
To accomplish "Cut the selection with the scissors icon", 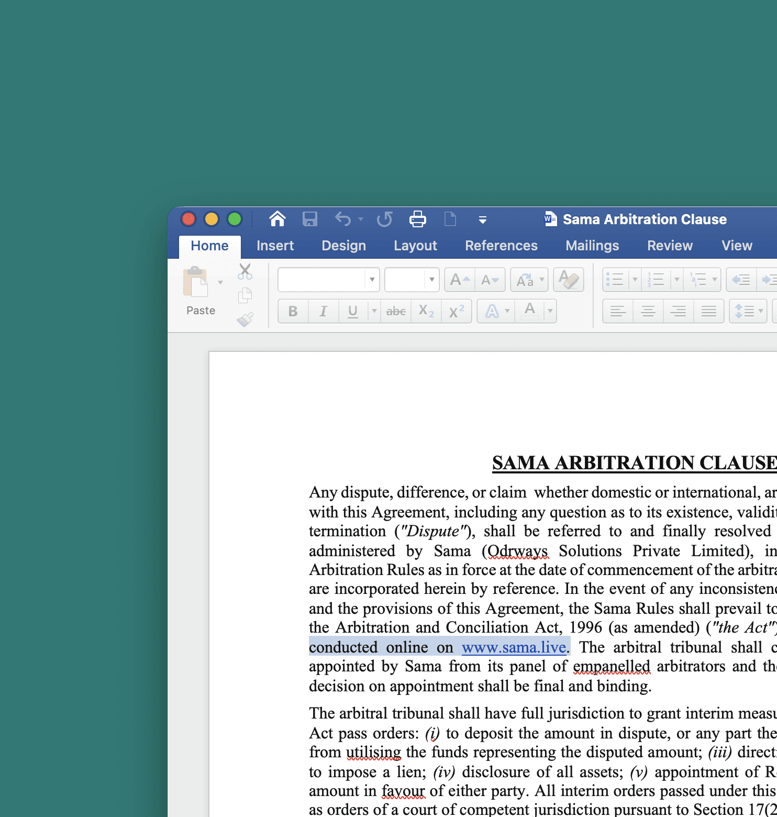I will pyautogui.click(x=245, y=271).
